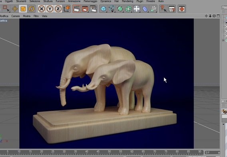Toggle Y axis lock

50,9
